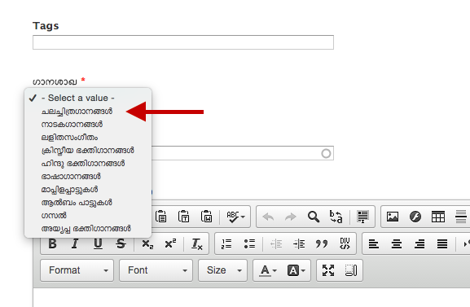Click the Select All icon
Screen dimensions: 470x307
click(x=362, y=217)
